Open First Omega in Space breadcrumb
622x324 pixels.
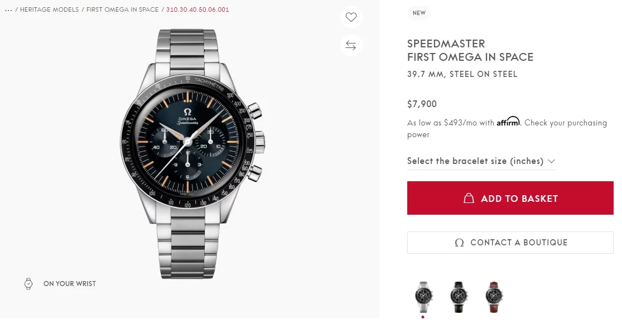(x=122, y=10)
